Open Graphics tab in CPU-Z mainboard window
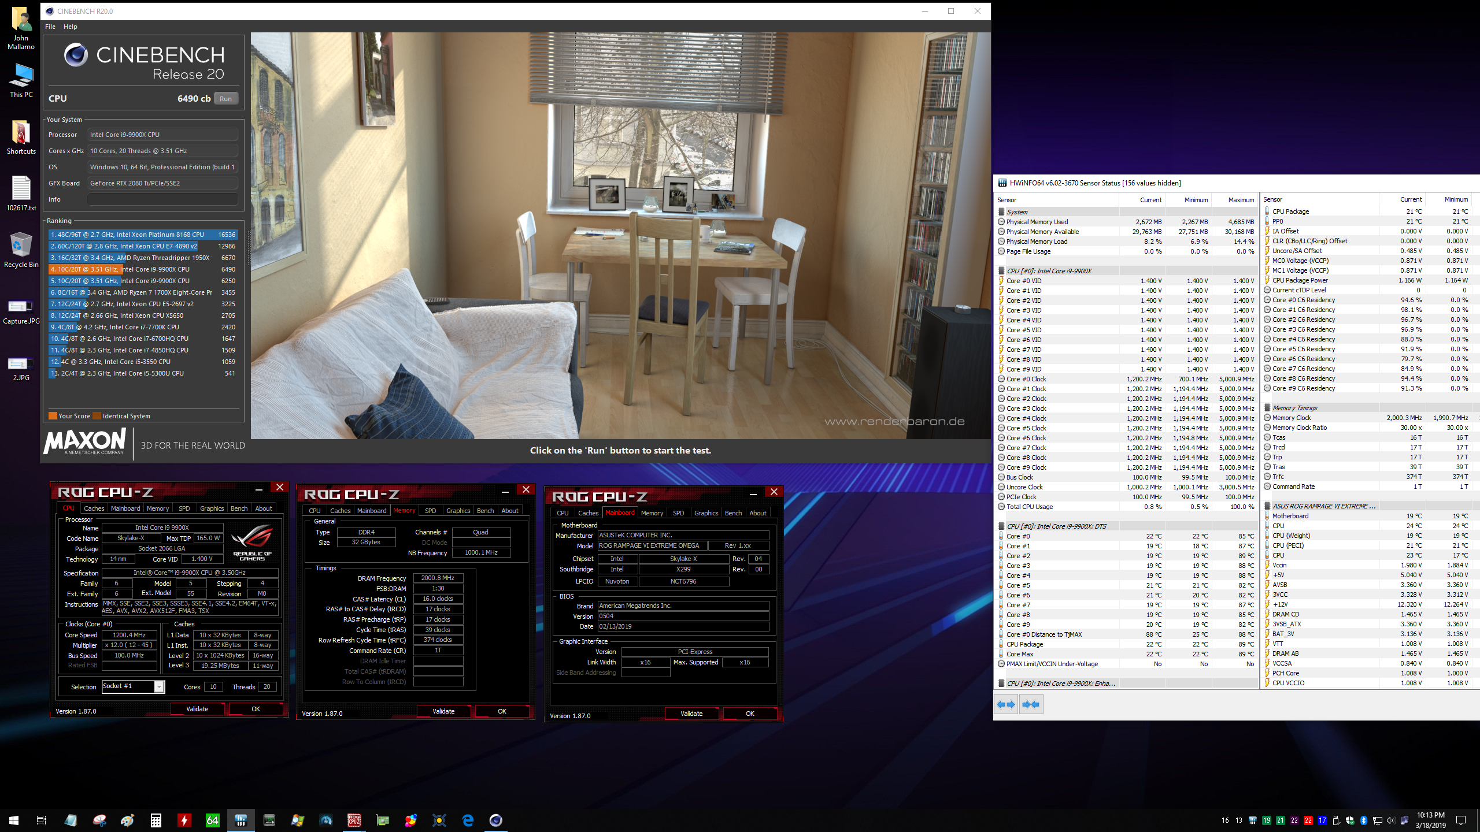The width and height of the screenshot is (1480, 832). [706, 513]
